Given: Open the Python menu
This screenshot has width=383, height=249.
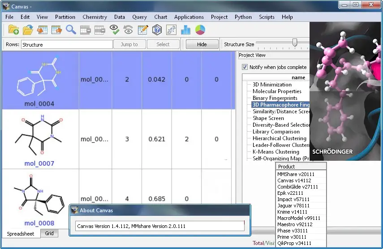Looking at the screenshot, I should 243,17.
